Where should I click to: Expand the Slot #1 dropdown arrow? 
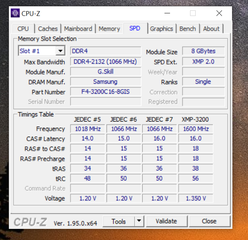(60, 51)
